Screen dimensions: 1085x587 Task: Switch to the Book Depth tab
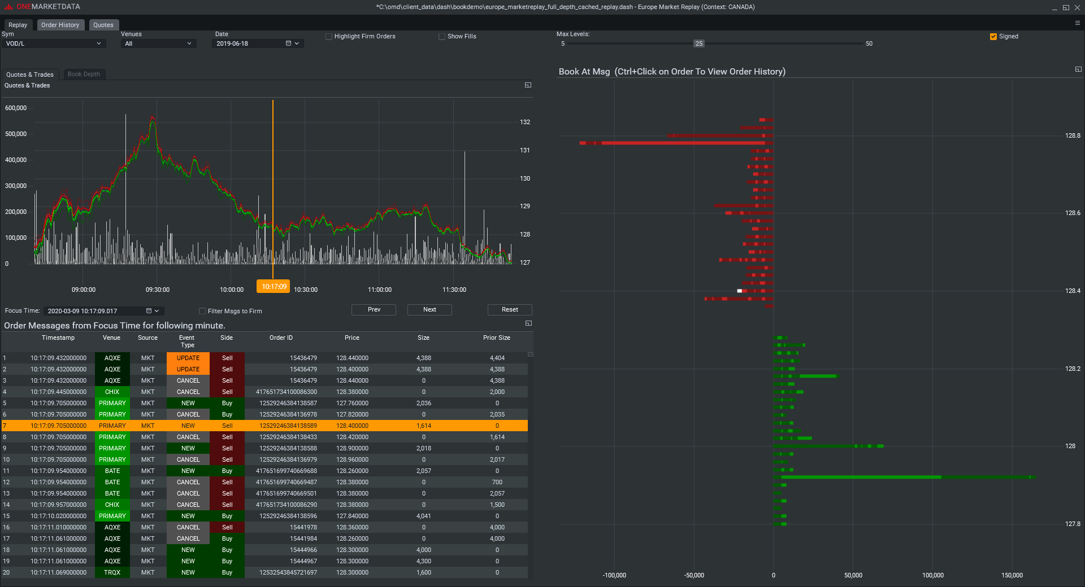pyautogui.click(x=84, y=74)
